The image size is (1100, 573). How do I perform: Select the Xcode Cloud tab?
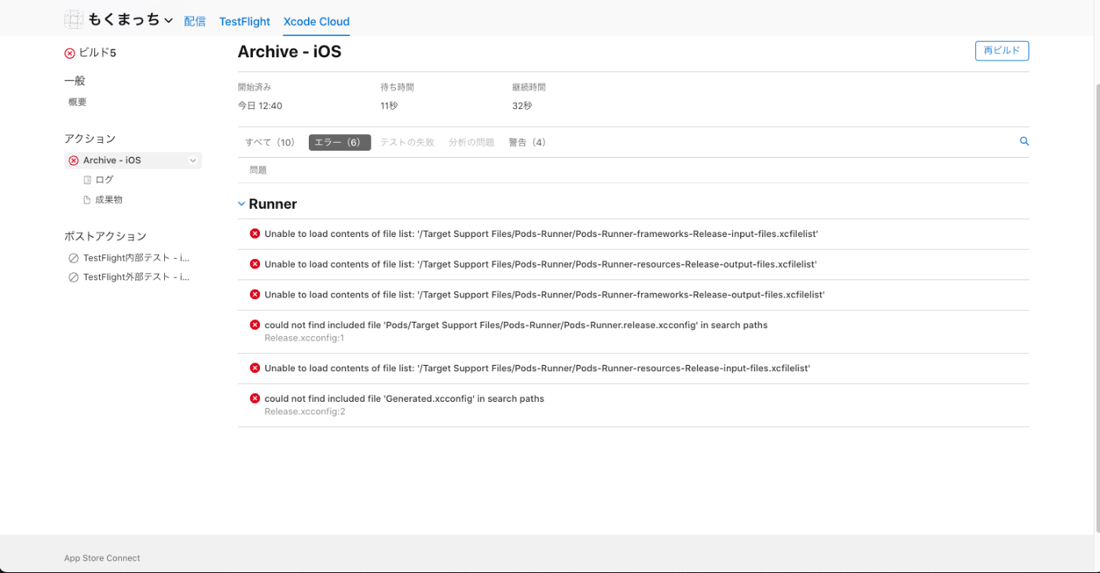(x=317, y=21)
